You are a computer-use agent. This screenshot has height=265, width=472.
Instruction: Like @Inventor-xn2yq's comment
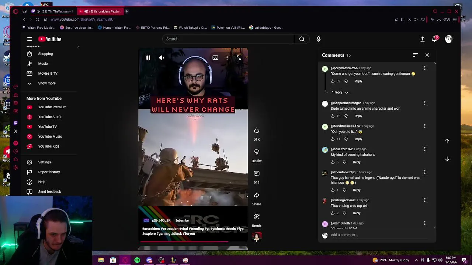coord(333,190)
